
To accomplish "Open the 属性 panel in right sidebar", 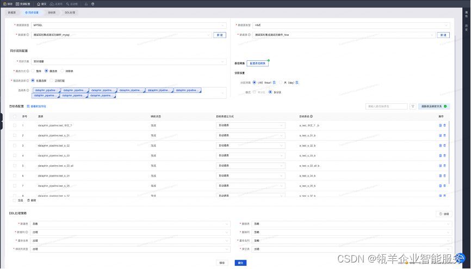I will [x=467, y=14].
